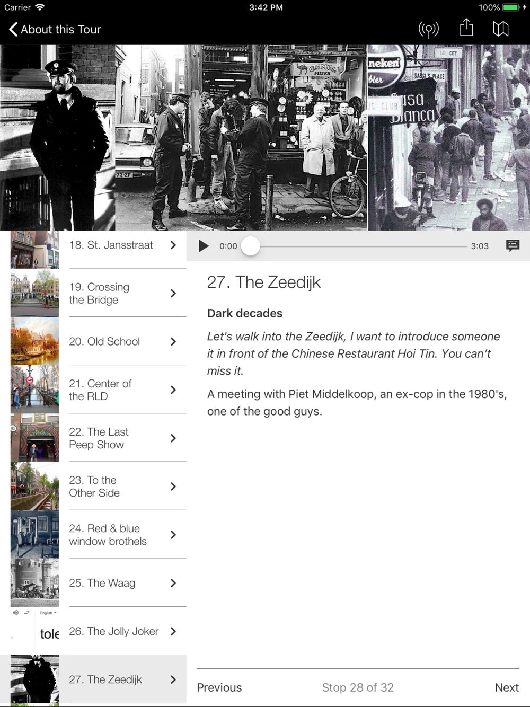The width and height of the screenshot is (530, 707).
Task: Go to the Next stop
Action: click(507, 687)
